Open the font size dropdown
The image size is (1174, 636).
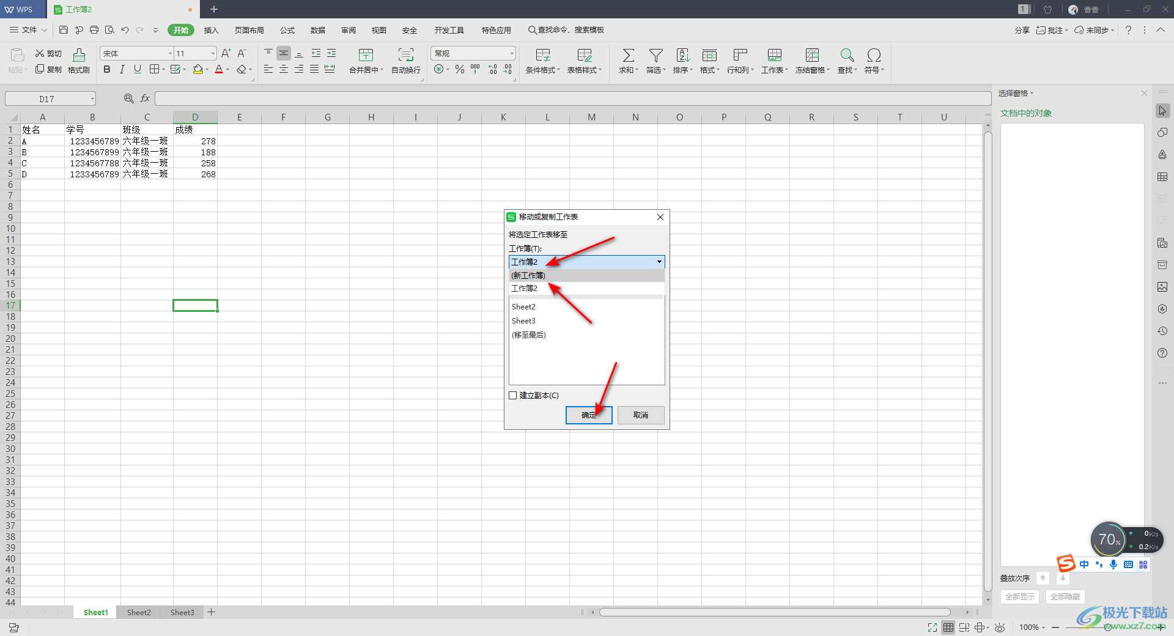coord(213,54)
